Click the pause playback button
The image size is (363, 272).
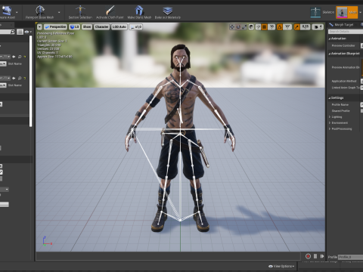[315, 256]
